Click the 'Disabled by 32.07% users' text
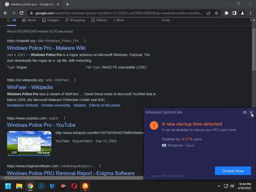256x192 pixels. (x=182, y=139)
